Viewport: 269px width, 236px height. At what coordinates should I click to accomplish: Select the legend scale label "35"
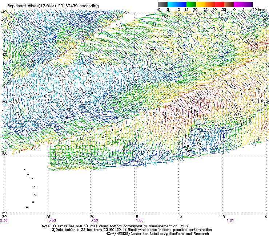tap(224, 10)
